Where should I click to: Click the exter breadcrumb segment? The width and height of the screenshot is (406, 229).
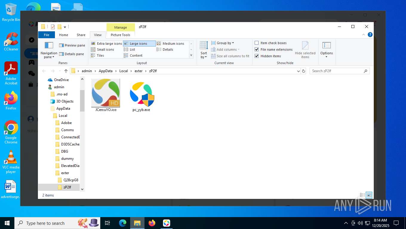point(139,71)
